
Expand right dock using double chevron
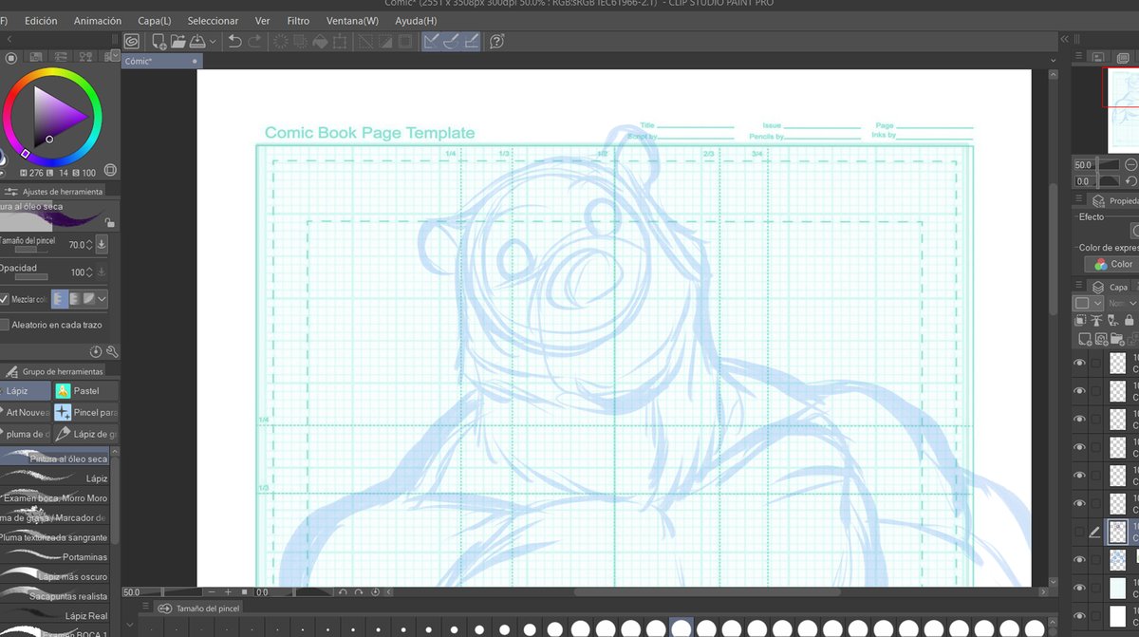coord(1066,39)
